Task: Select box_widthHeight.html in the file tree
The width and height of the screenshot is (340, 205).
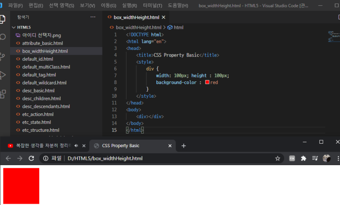Action: [56, 51]
